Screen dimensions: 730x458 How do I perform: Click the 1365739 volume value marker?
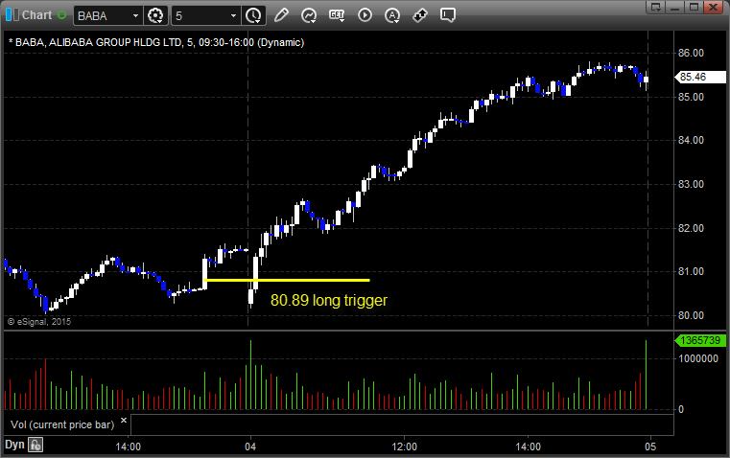pyautogui.click(x=700, y=340)
